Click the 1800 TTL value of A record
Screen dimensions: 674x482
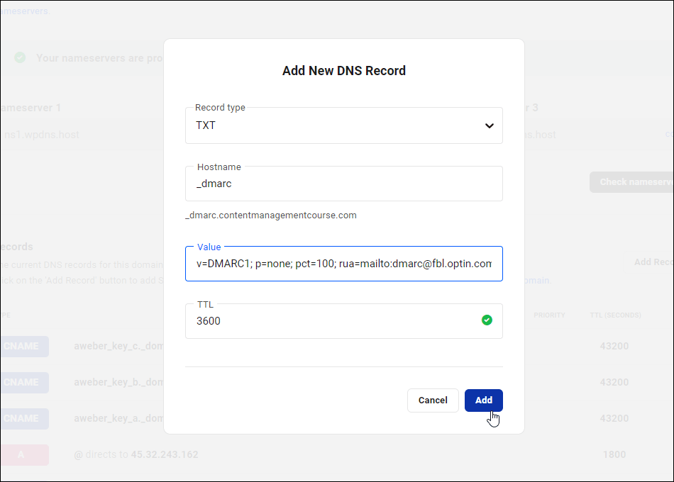(614, 454)
